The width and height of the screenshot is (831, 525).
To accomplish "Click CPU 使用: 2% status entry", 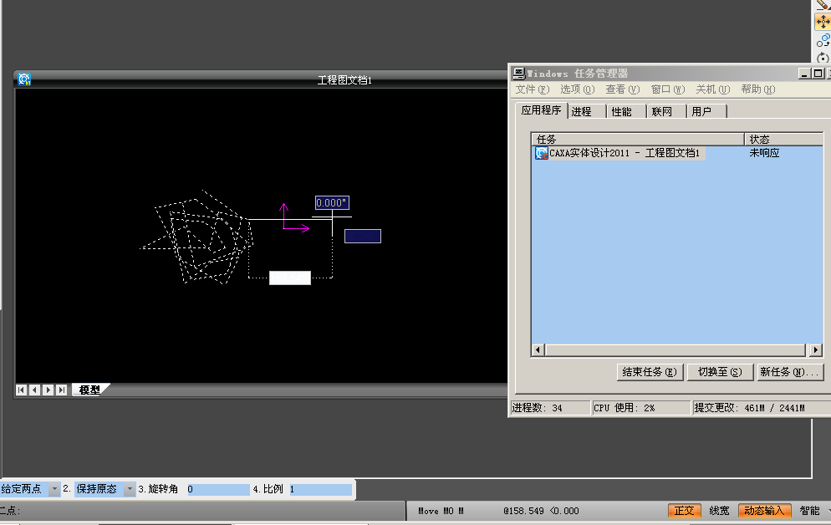I will [x=640, y=408].
